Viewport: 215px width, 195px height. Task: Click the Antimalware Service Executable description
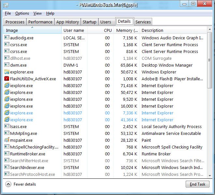[x=171, y=133]
